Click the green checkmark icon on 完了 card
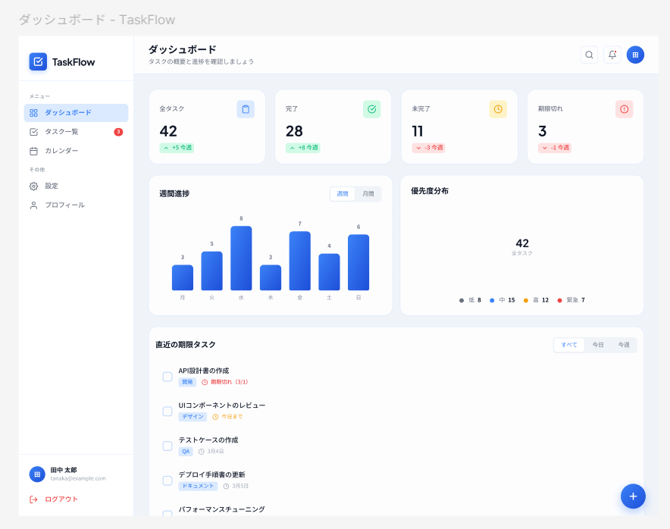Viewport: 670px width, 529px height. click(371, 109)
